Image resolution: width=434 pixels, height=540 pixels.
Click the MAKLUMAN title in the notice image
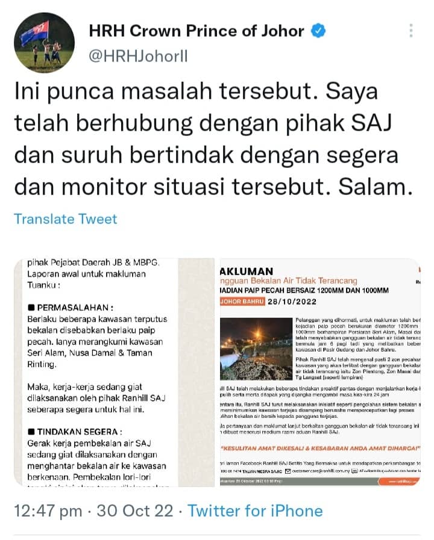pos(247,272)
